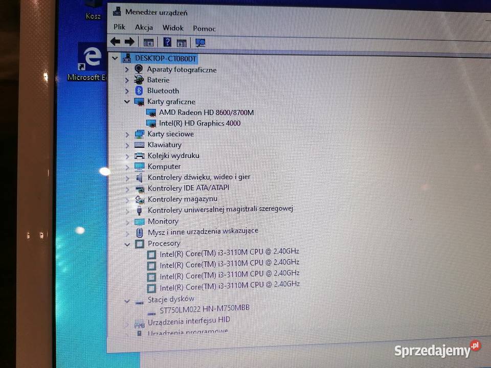
Task: Click the Menedżer urządzeń title bar icon
Action: pyautogui.click(x=117, y=12)
